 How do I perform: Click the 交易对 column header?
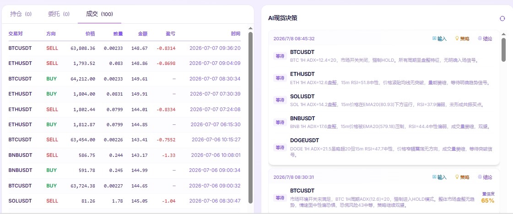(x=16, y=33)
